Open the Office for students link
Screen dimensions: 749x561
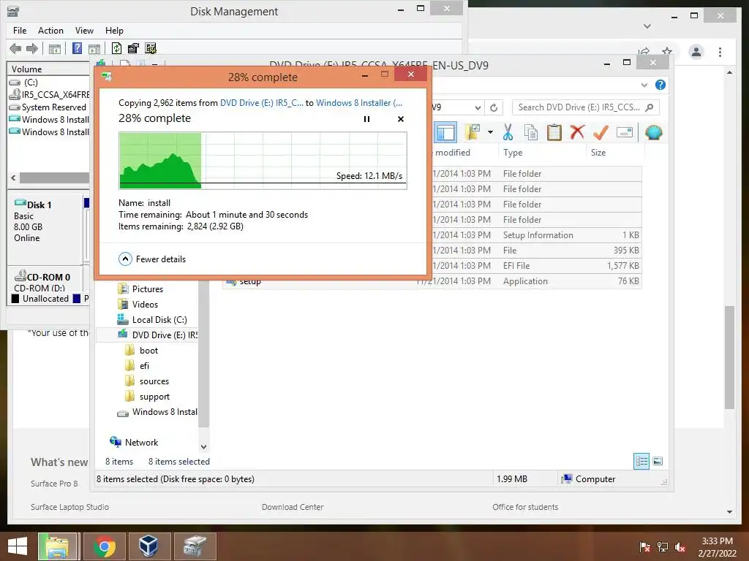pyautogui.click(x=525, y=507)
